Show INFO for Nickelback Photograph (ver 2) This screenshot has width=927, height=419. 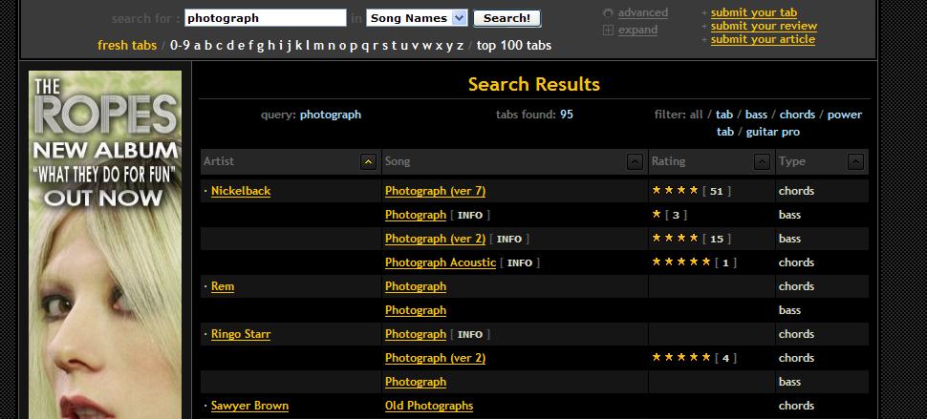pos(509,240)
